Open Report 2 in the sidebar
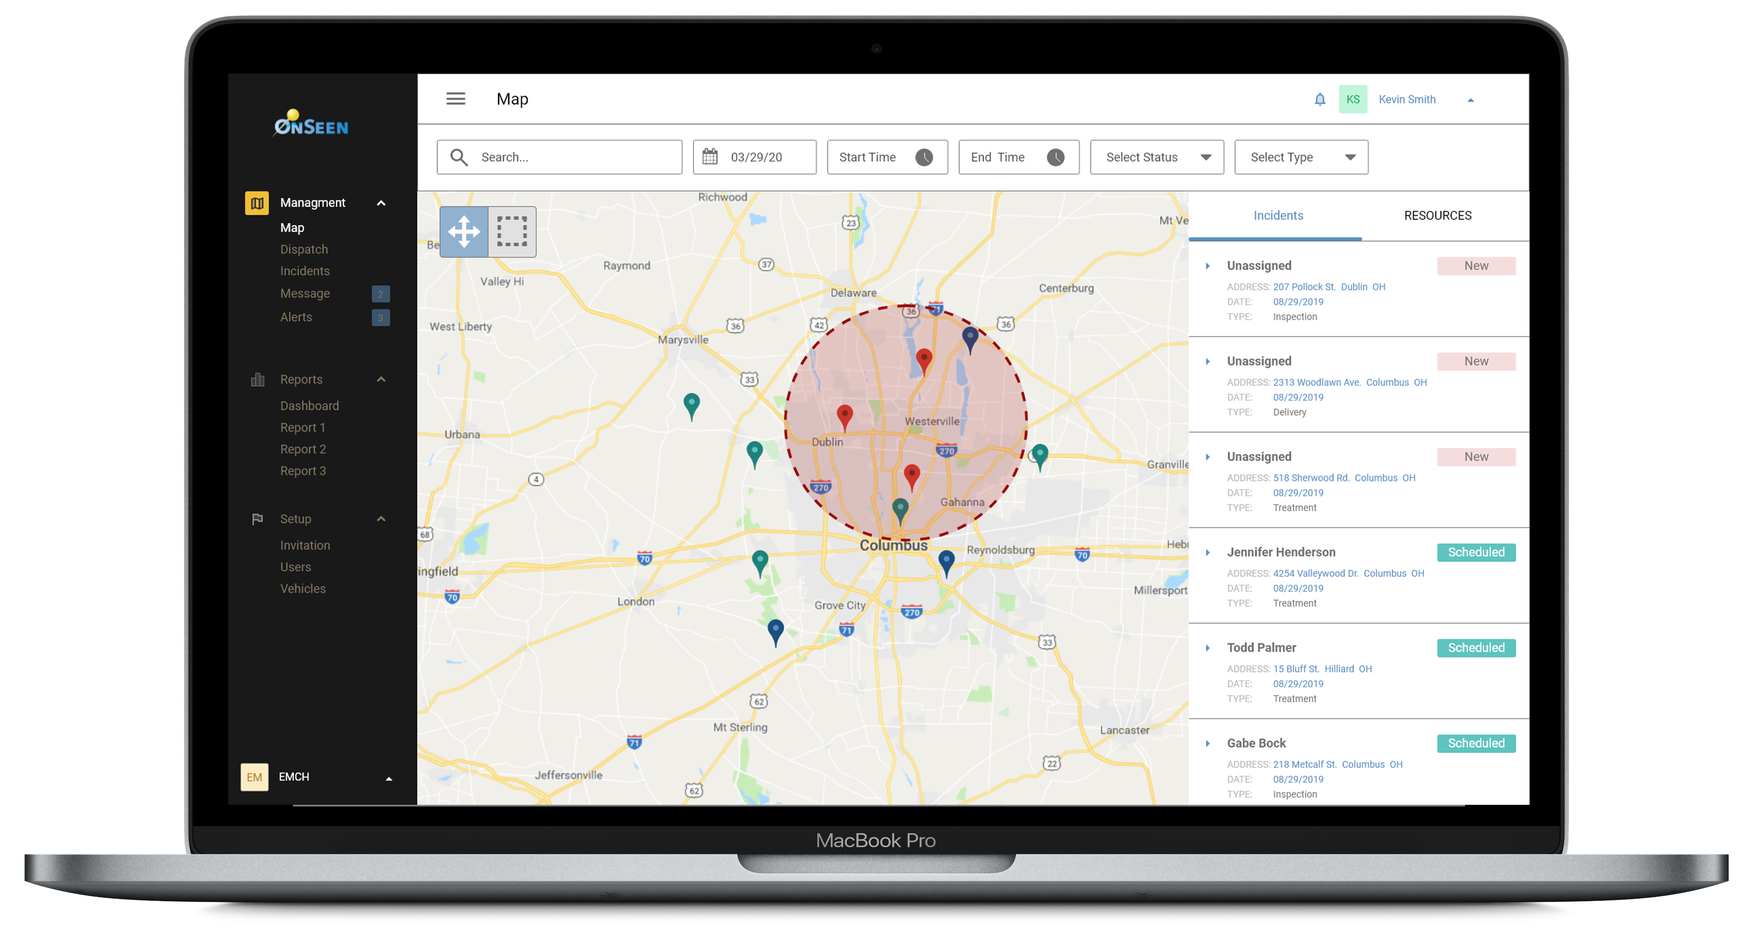Image resolution: width=1758 pixels, height=937 pixels. [x=303, y=450]
